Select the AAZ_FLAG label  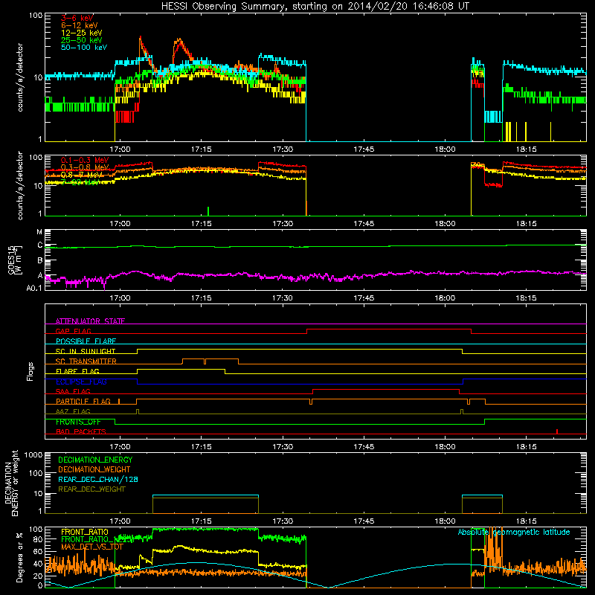click(73, 411)
